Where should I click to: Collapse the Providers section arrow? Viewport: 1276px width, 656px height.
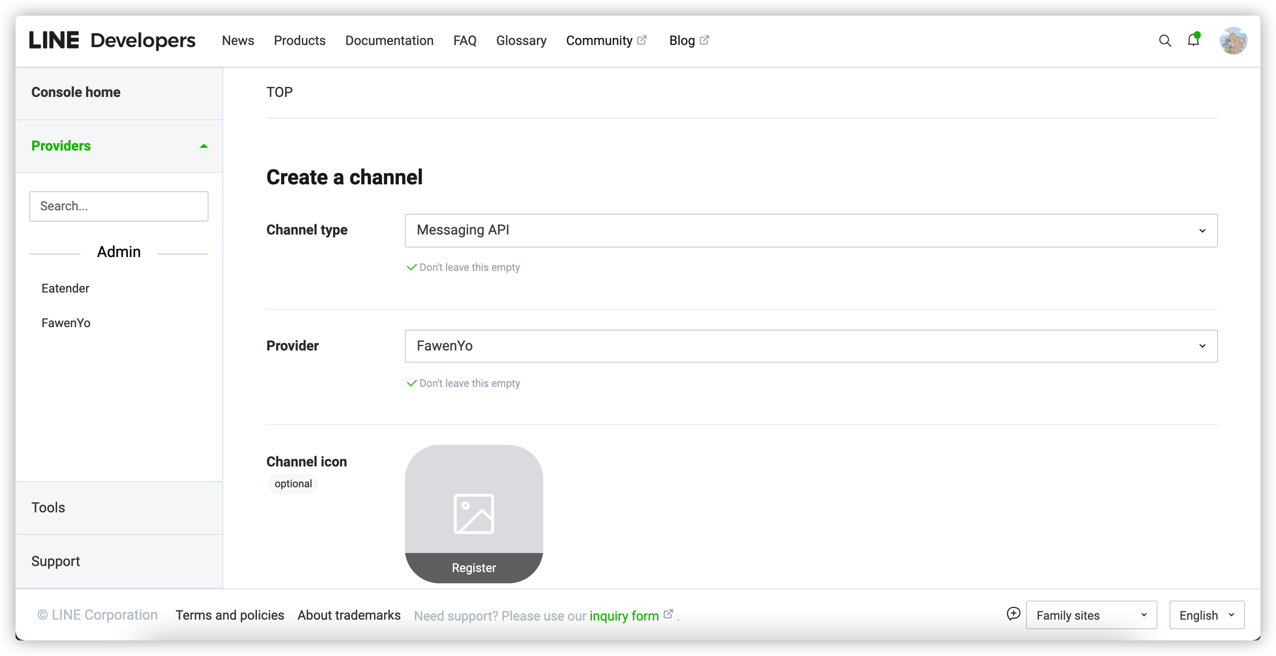point(204,146)
